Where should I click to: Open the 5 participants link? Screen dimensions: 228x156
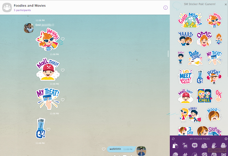click(x=22, y=10)
